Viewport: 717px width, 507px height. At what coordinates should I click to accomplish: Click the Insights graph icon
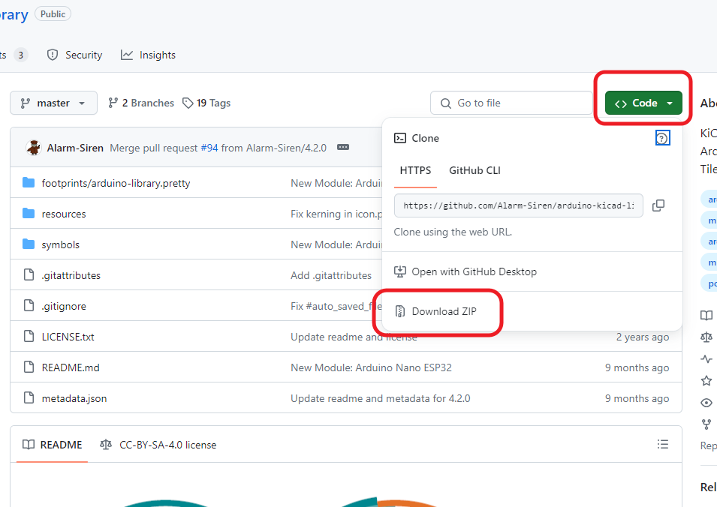pos(127,55)
